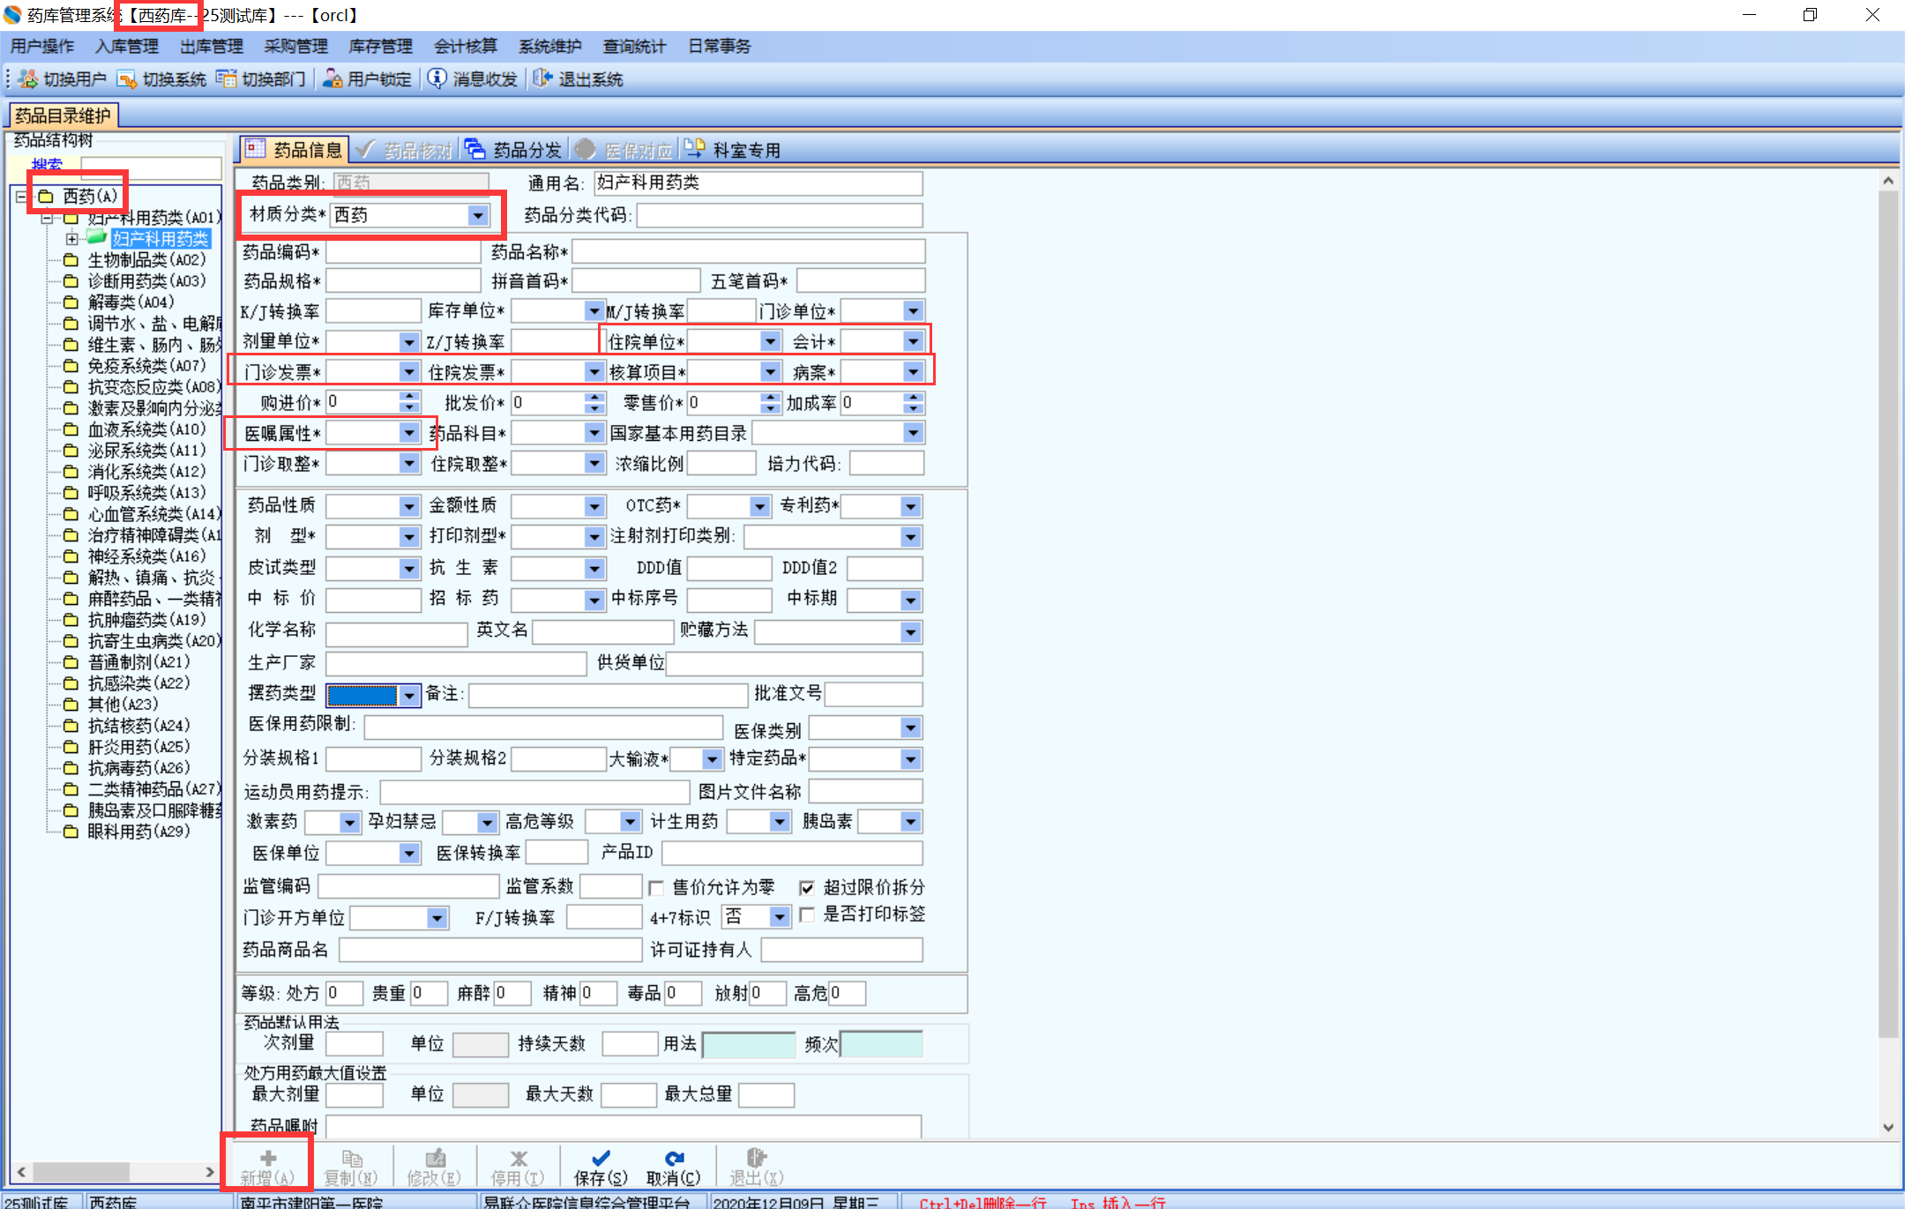This screenshot has height=1209, width=1905.
Task: Enable the 售价允许为零 checkbox
Action: pyautogui.click(x=656, y=888)
